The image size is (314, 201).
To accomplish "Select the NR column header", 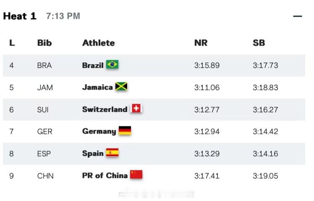I will pyautogui.click(x=201, y=43).
